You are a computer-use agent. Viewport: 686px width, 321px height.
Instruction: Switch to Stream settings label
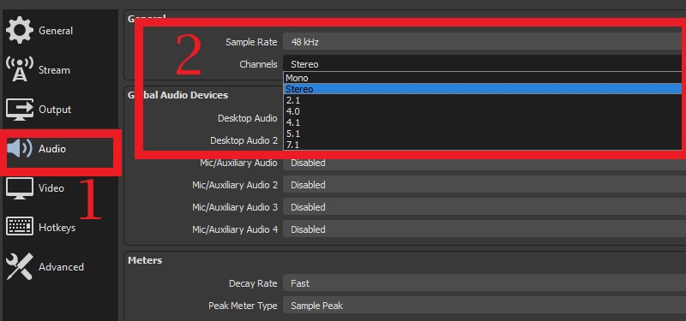click(54, 70)
